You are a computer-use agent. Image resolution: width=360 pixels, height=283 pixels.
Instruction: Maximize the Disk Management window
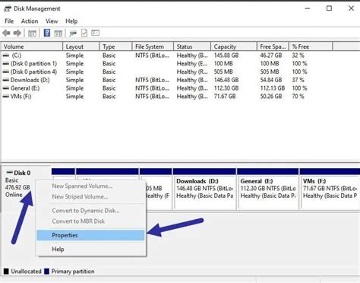click(x=329, y=8)
